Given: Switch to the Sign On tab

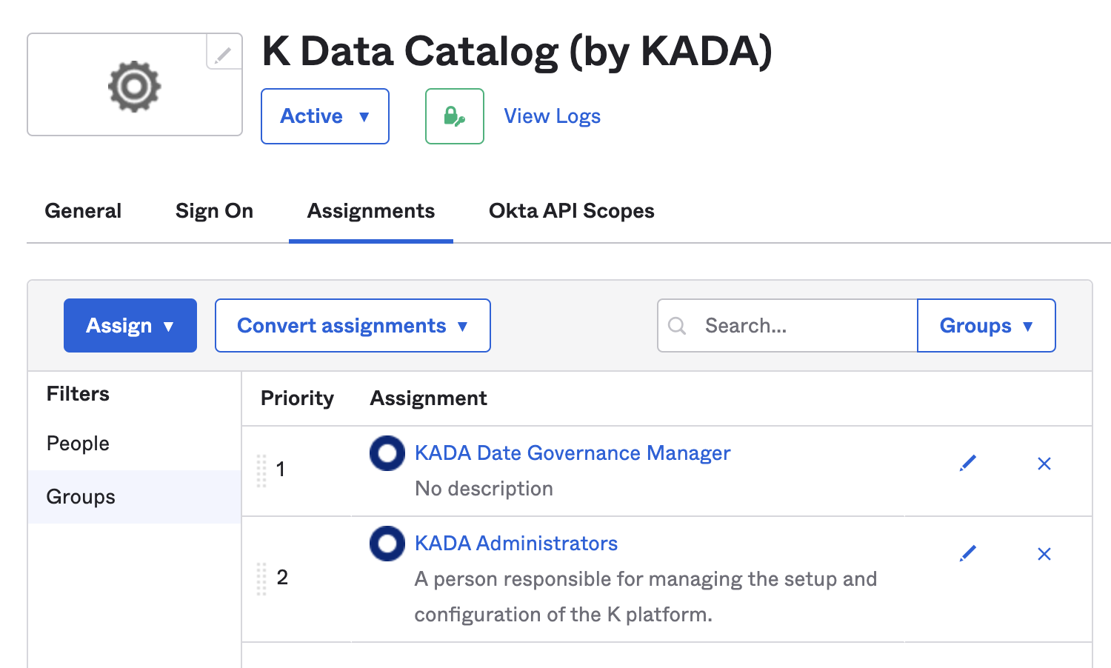Looking at the screenshot, I should [x=214, y=211].
